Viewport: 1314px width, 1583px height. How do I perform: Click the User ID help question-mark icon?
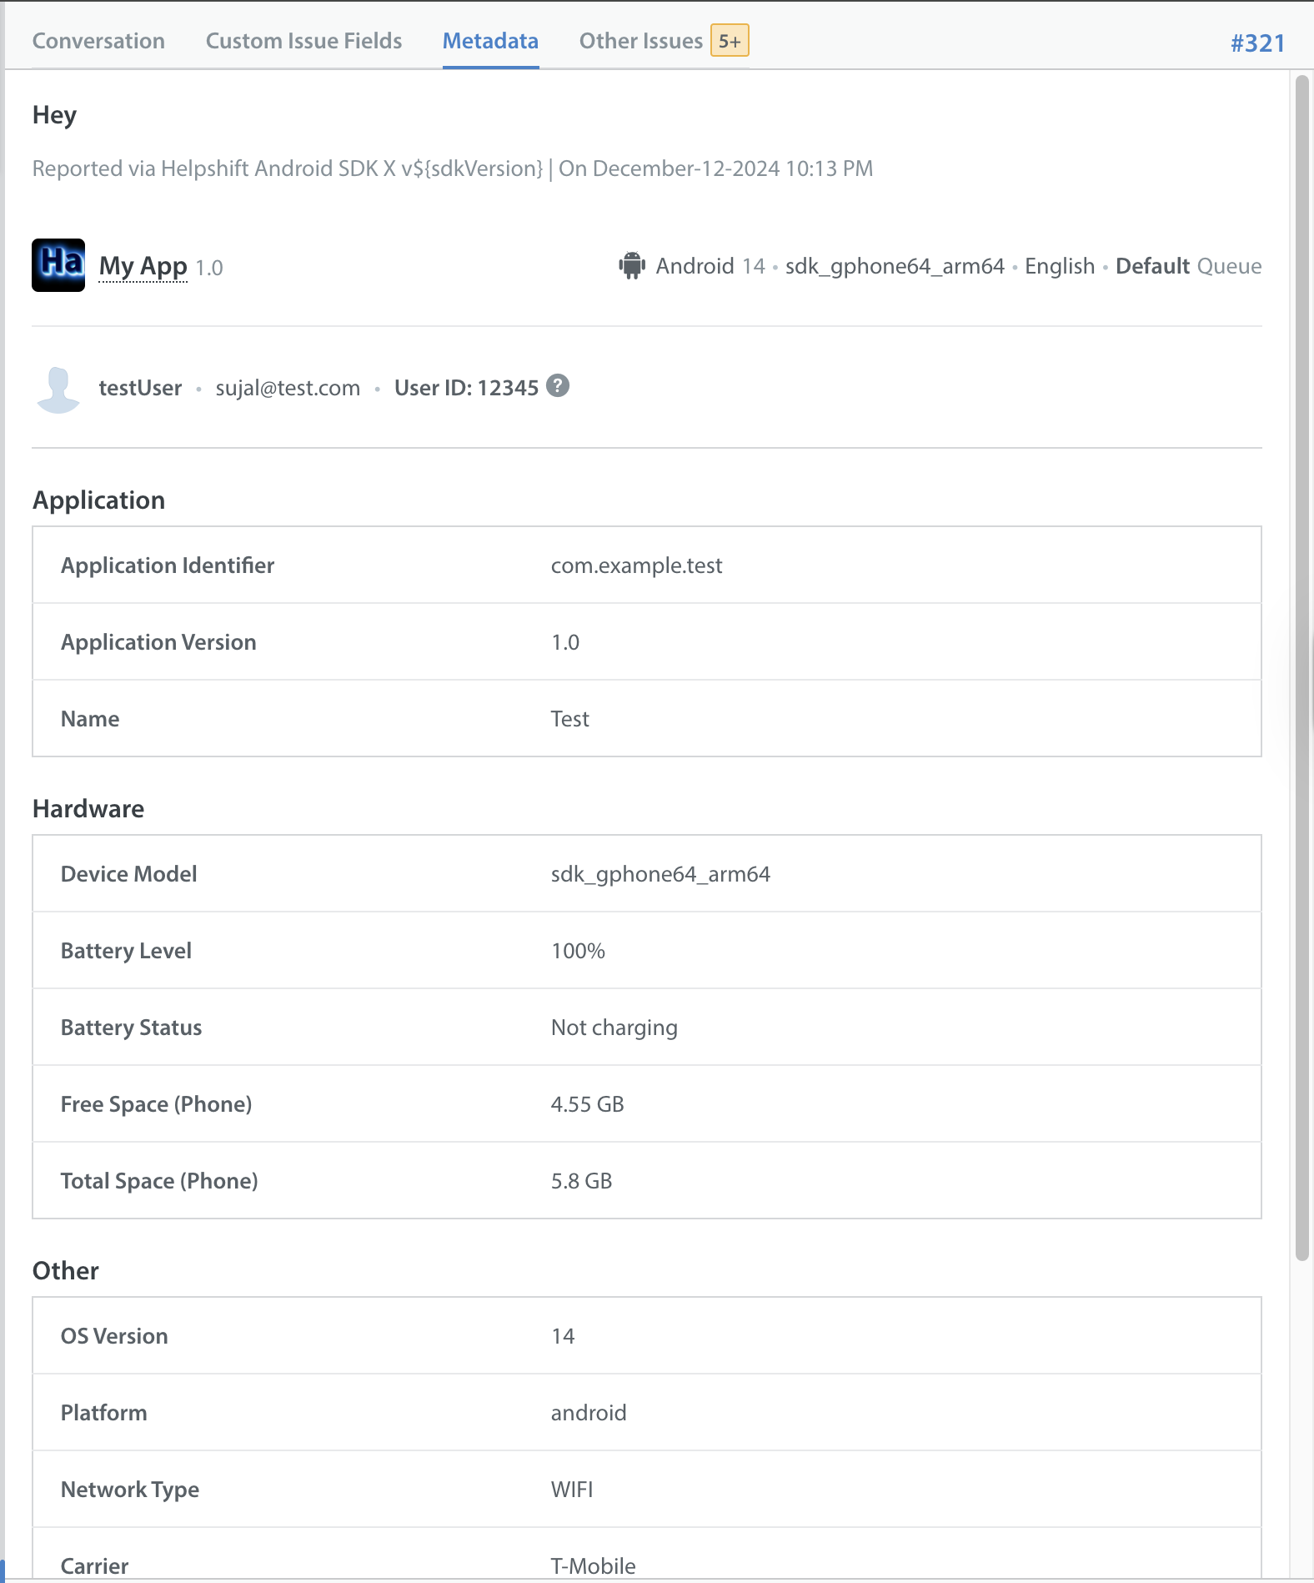[x=558, y=386]
